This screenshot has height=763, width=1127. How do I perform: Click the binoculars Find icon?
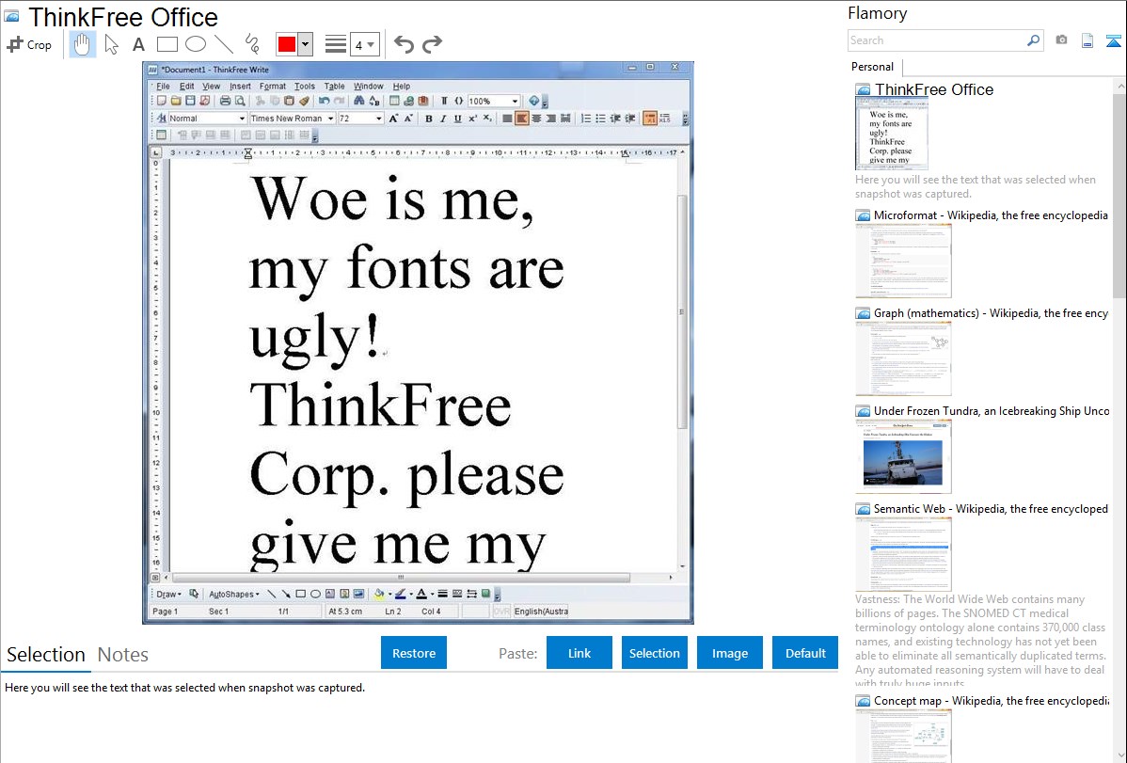358,102
